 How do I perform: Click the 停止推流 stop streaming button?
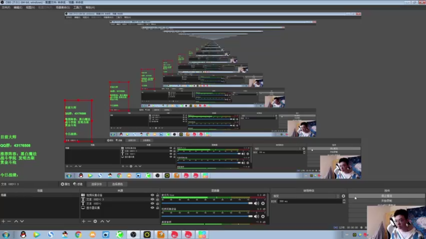(x=387, y=196)
